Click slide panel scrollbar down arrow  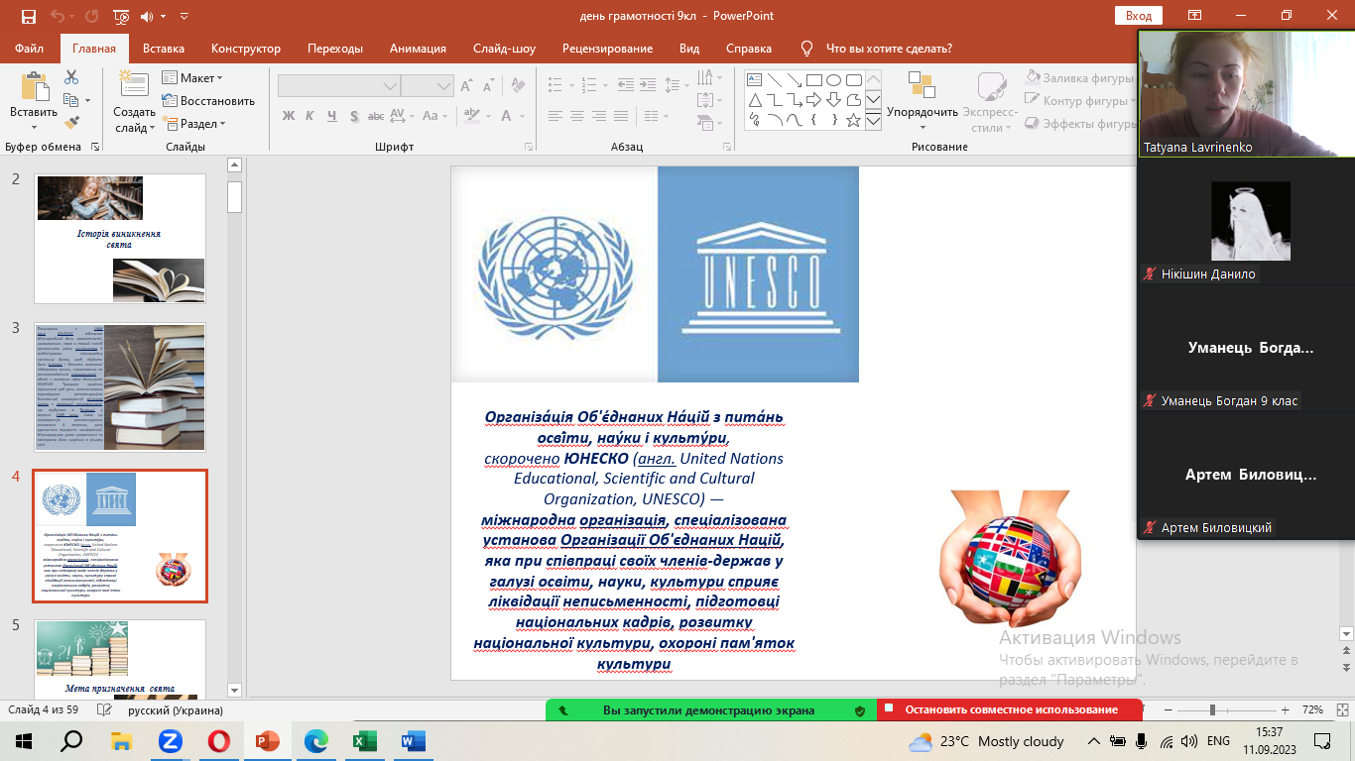click(235, 690)
